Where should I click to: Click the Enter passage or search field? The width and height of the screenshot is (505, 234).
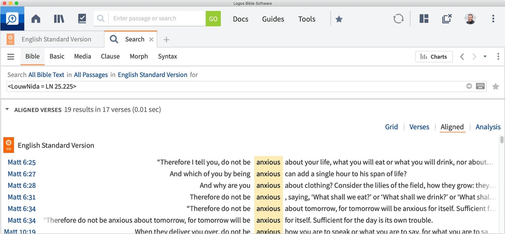click(157, 19)
